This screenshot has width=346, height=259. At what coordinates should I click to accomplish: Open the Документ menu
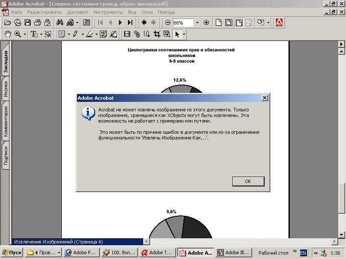pos(77,12)
